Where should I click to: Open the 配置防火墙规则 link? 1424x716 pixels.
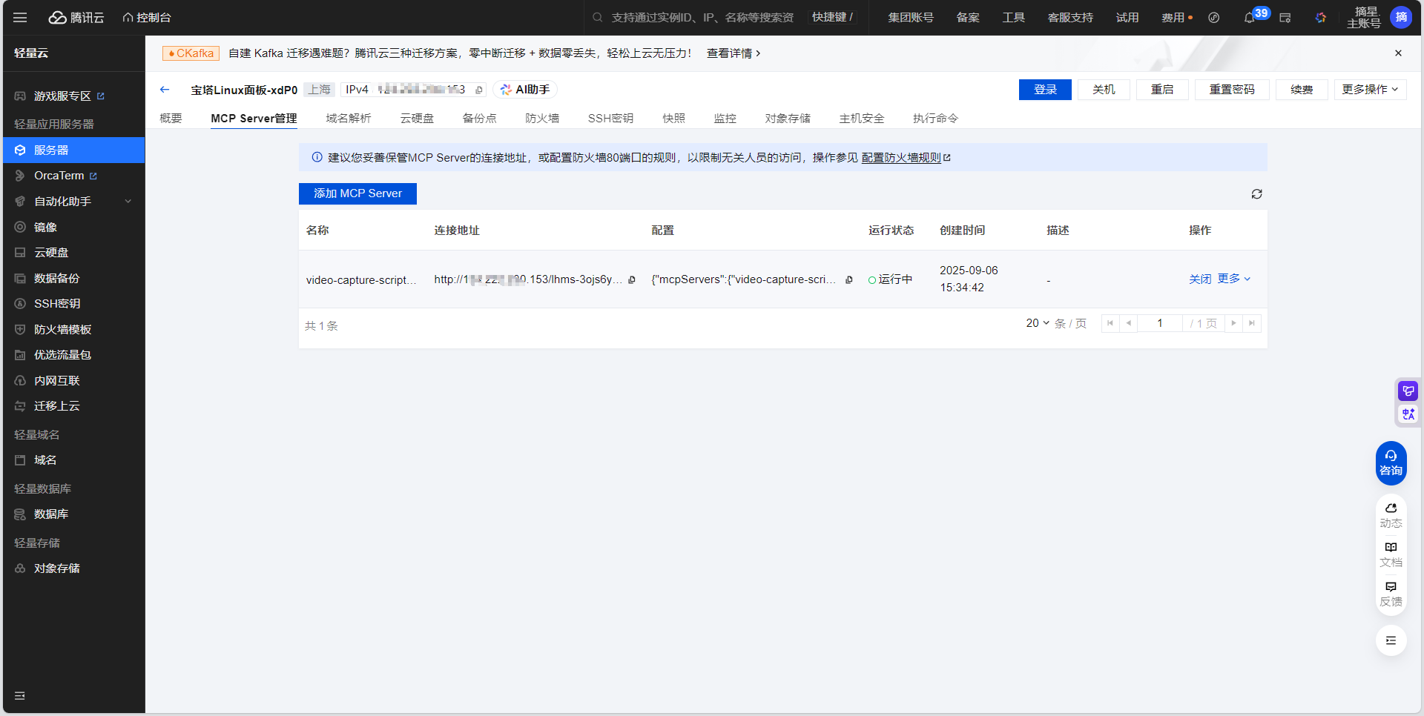click(x=906, y=158)
